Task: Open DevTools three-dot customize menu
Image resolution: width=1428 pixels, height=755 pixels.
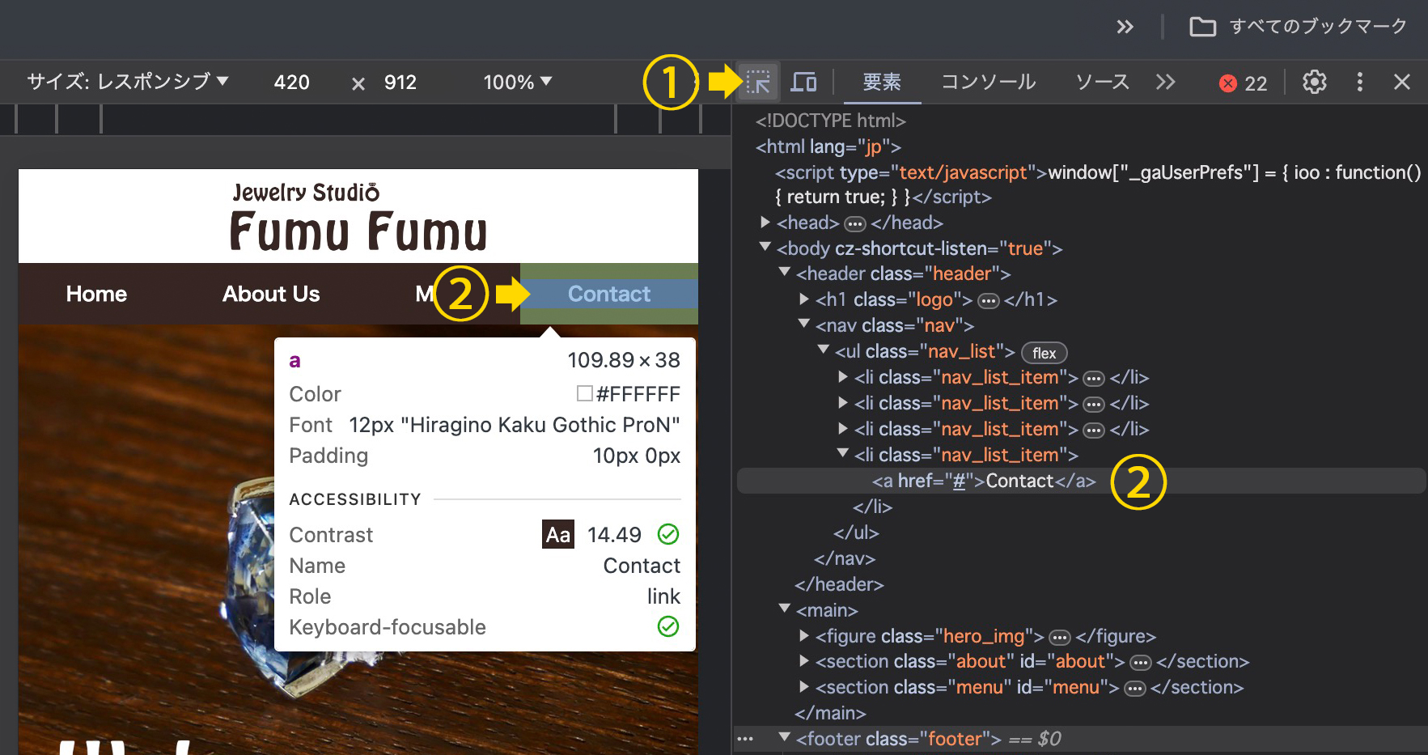Action: [x=1359, y=82]
